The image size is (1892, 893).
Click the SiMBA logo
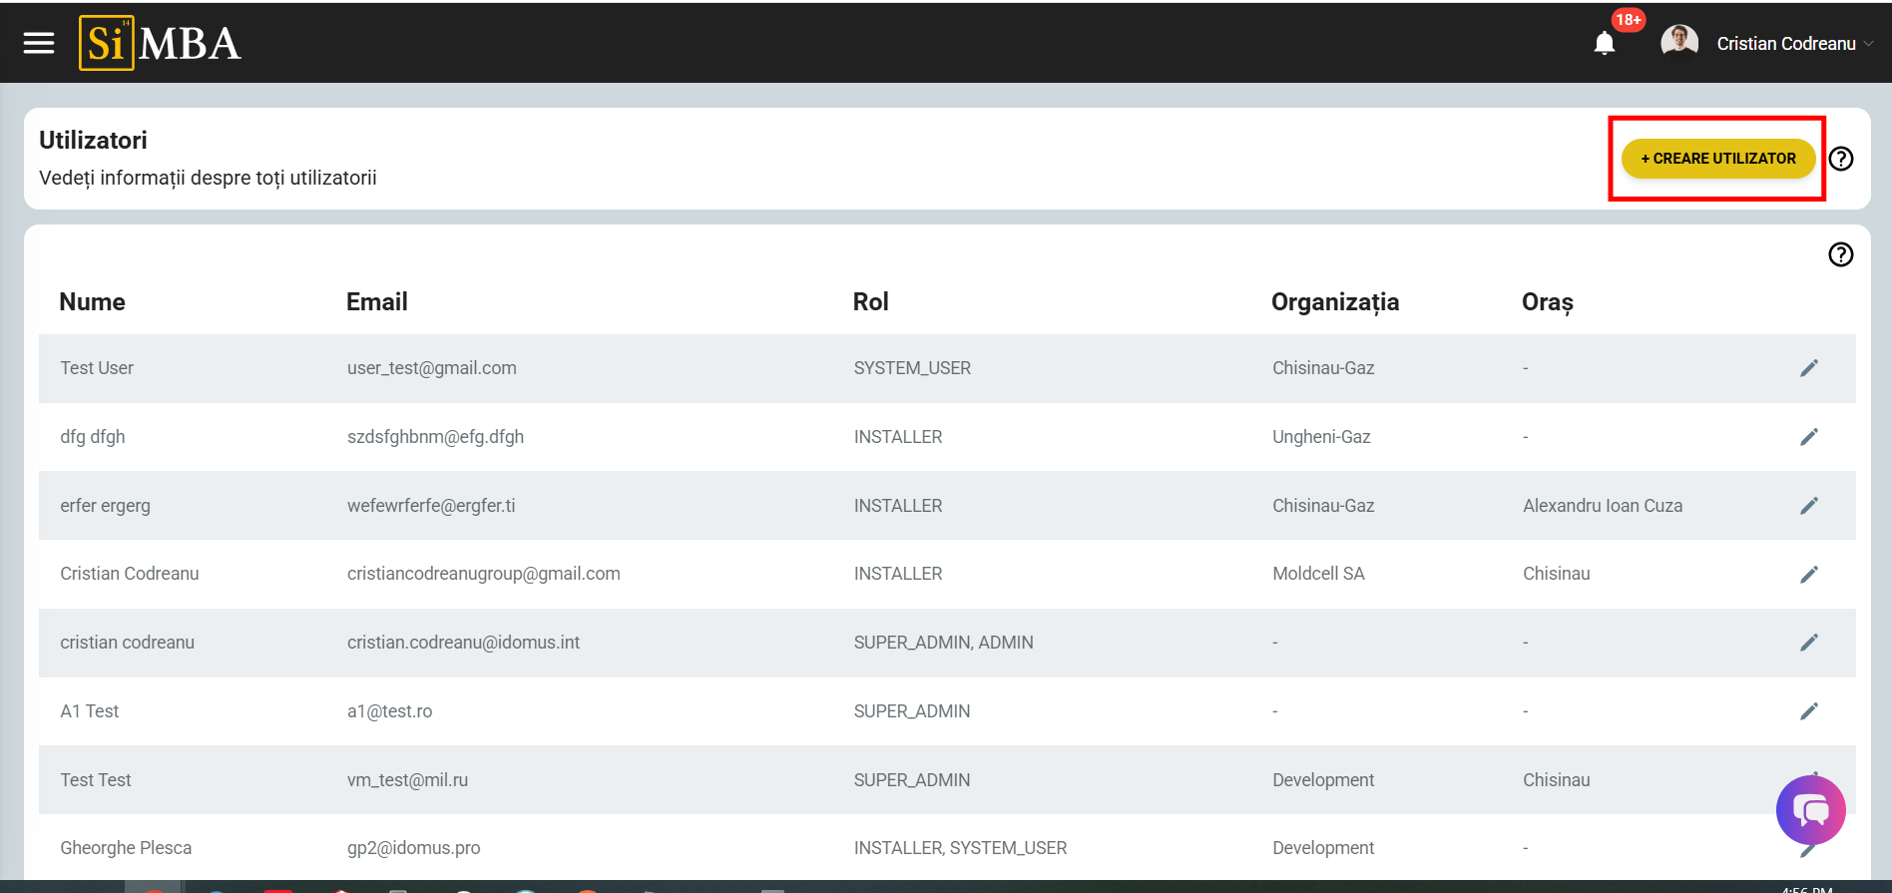point(160,43)
